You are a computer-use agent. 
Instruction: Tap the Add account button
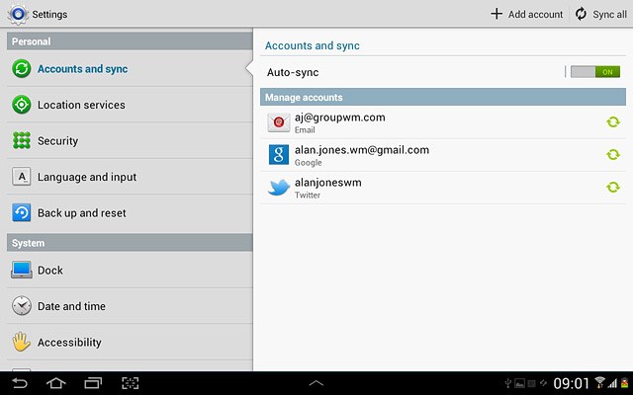click(x=526, y=14)
